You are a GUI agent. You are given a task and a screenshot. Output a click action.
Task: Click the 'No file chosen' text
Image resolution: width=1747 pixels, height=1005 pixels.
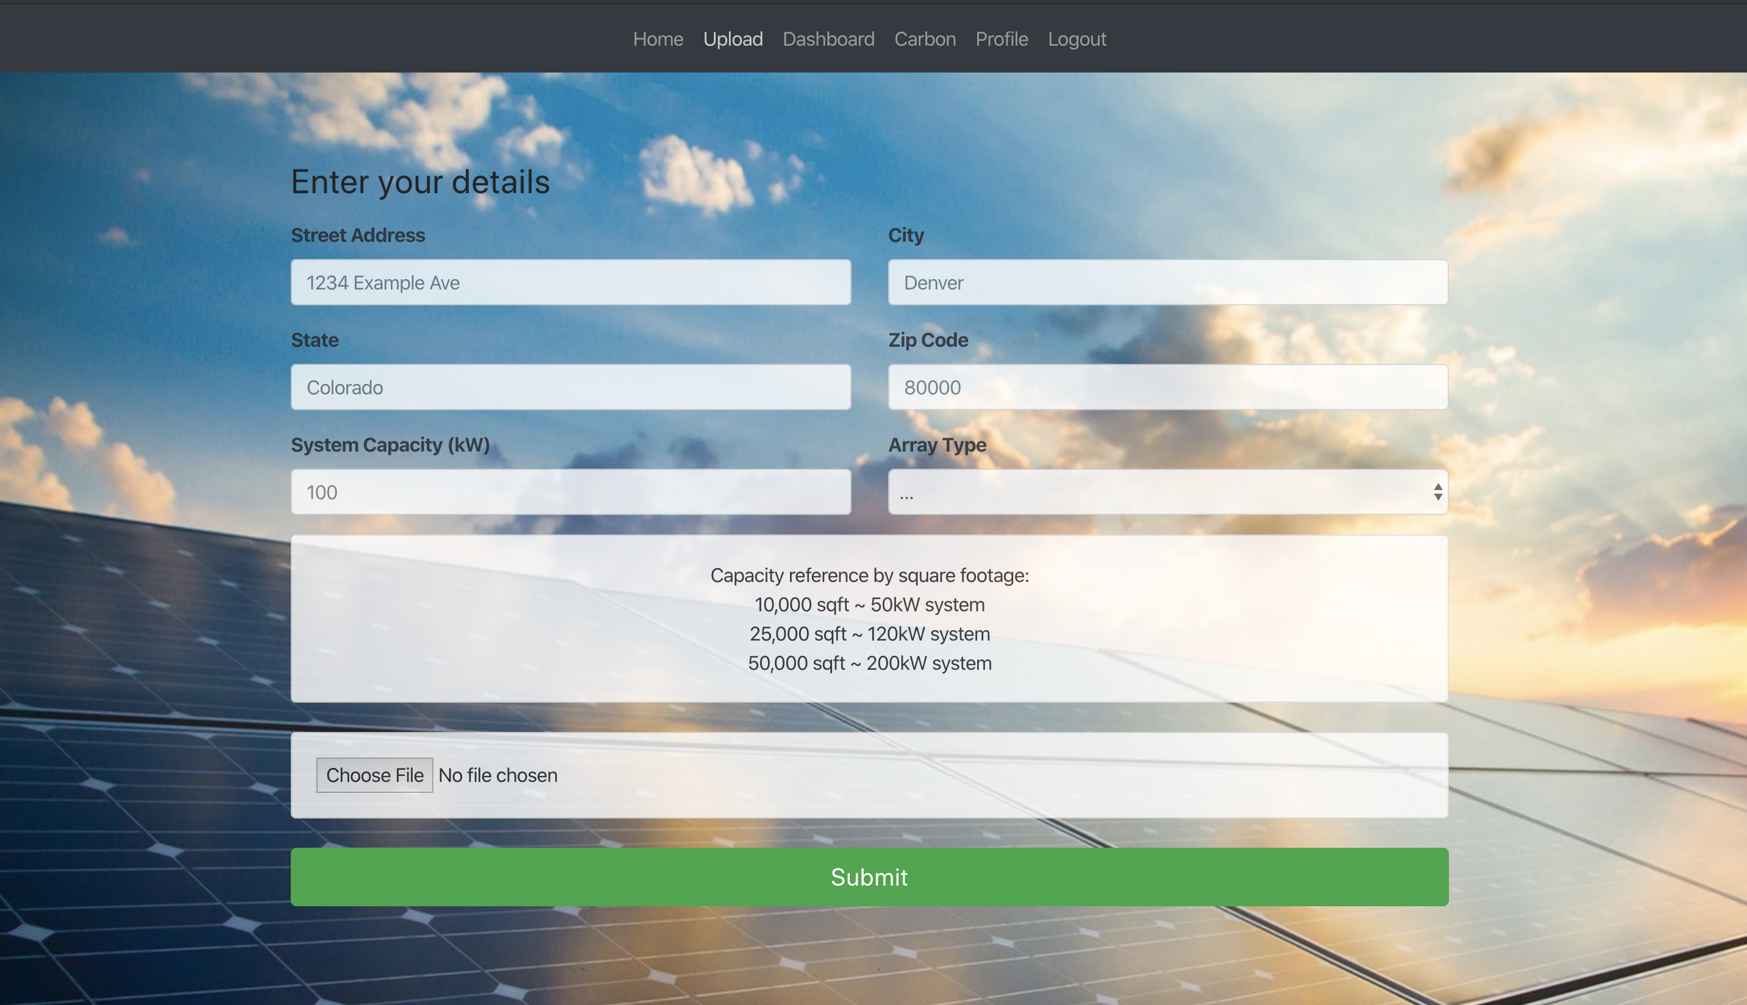497,775
